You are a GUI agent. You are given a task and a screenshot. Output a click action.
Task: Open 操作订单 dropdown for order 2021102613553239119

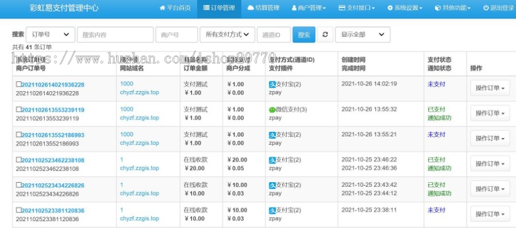tap(490, 113)
